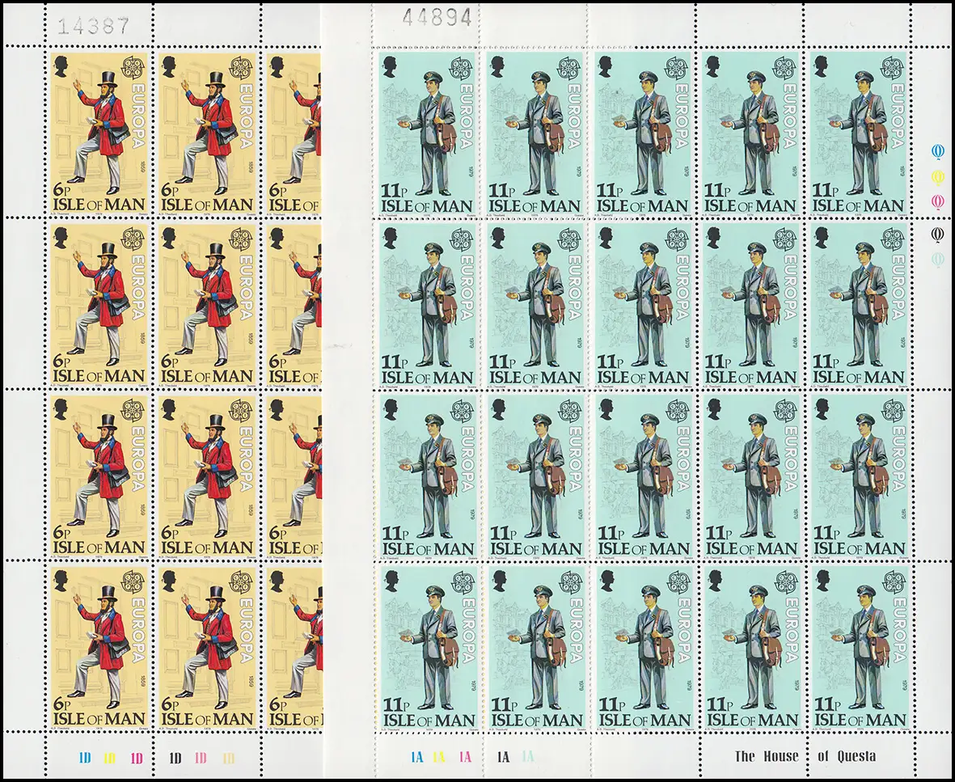Click Europa emblem on top-right 11p stamp
The image size is (955, 782).
[892, 66]
